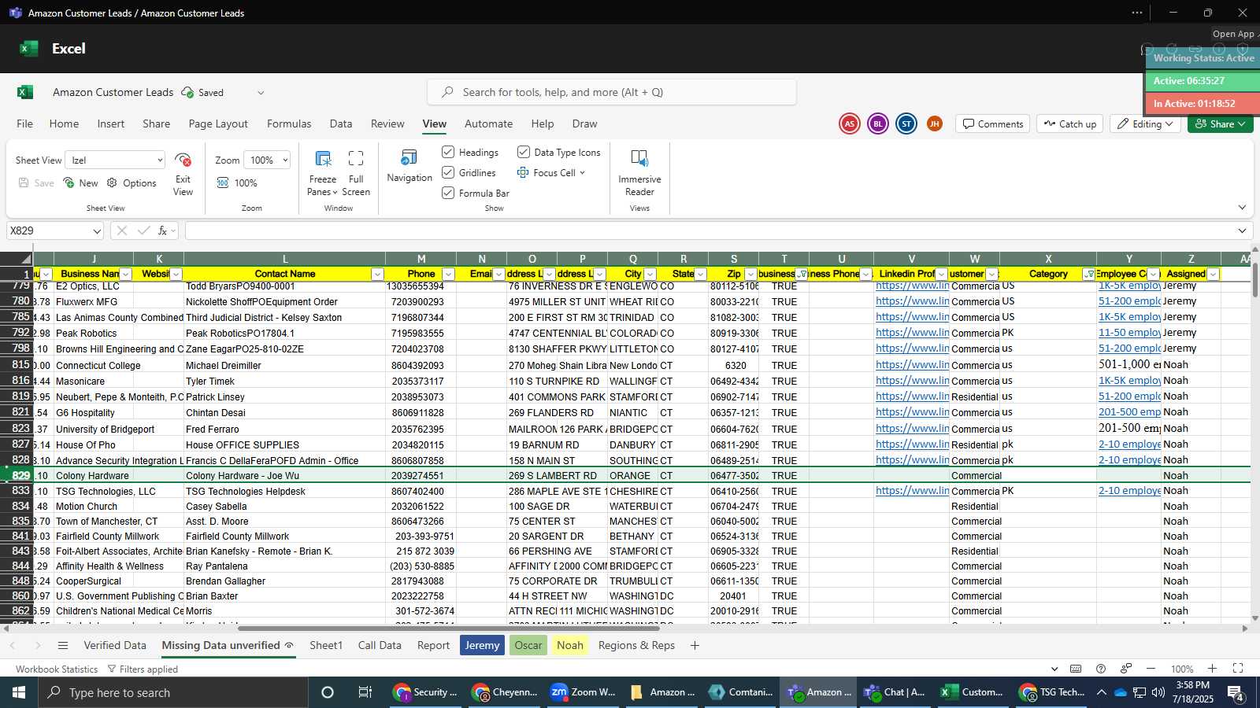Image resolution: width=1260 pixels, height=708 pixels.
Task: Click the Catch up button
Action: [x=1070, y=124]
